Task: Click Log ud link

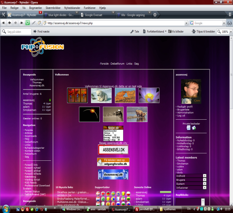Action: 181,115
